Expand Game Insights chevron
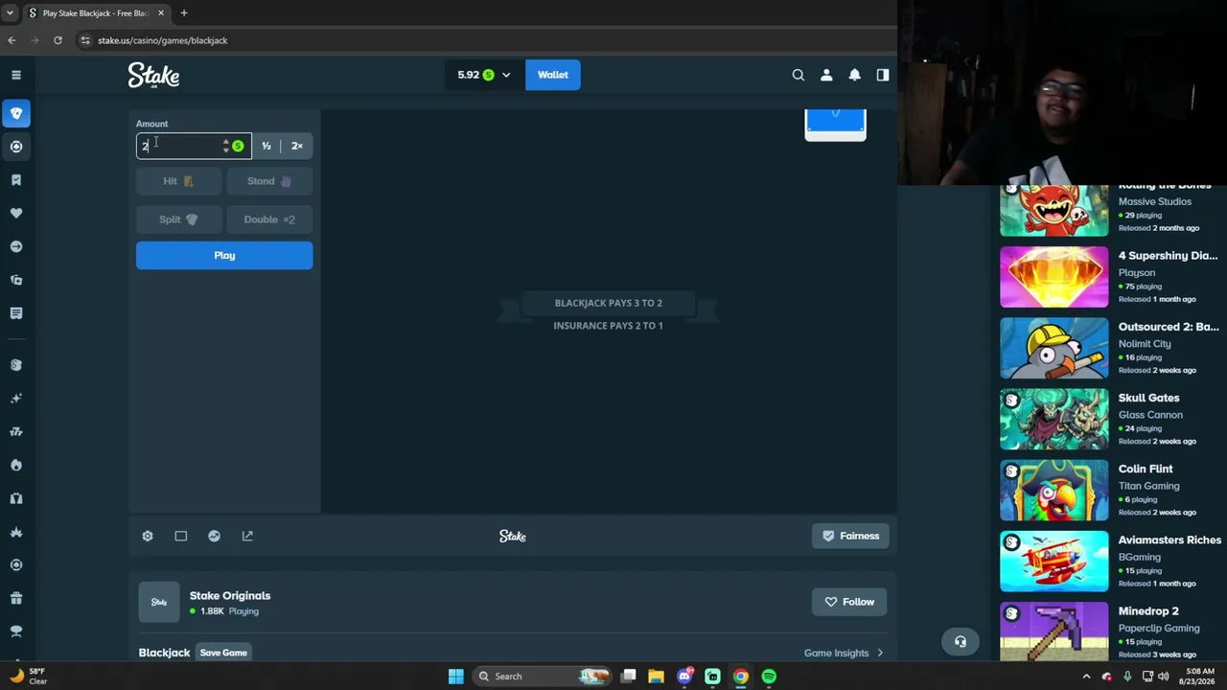 pyautogui.click(x=880, y=654)
